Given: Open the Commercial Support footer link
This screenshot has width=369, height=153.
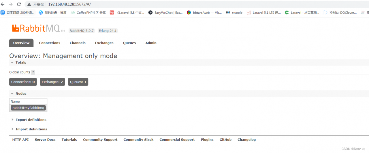Looking at the screenshot, I should tap(177, 140).
